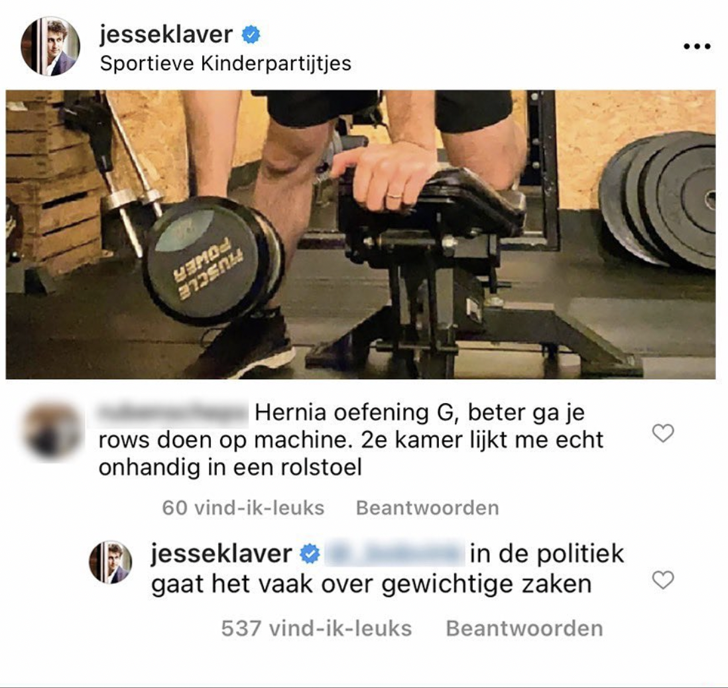Viewport: 728px width, 688px height.
Task: Click Beantwoorden under the Hernia comment
Action: point(427,508)
